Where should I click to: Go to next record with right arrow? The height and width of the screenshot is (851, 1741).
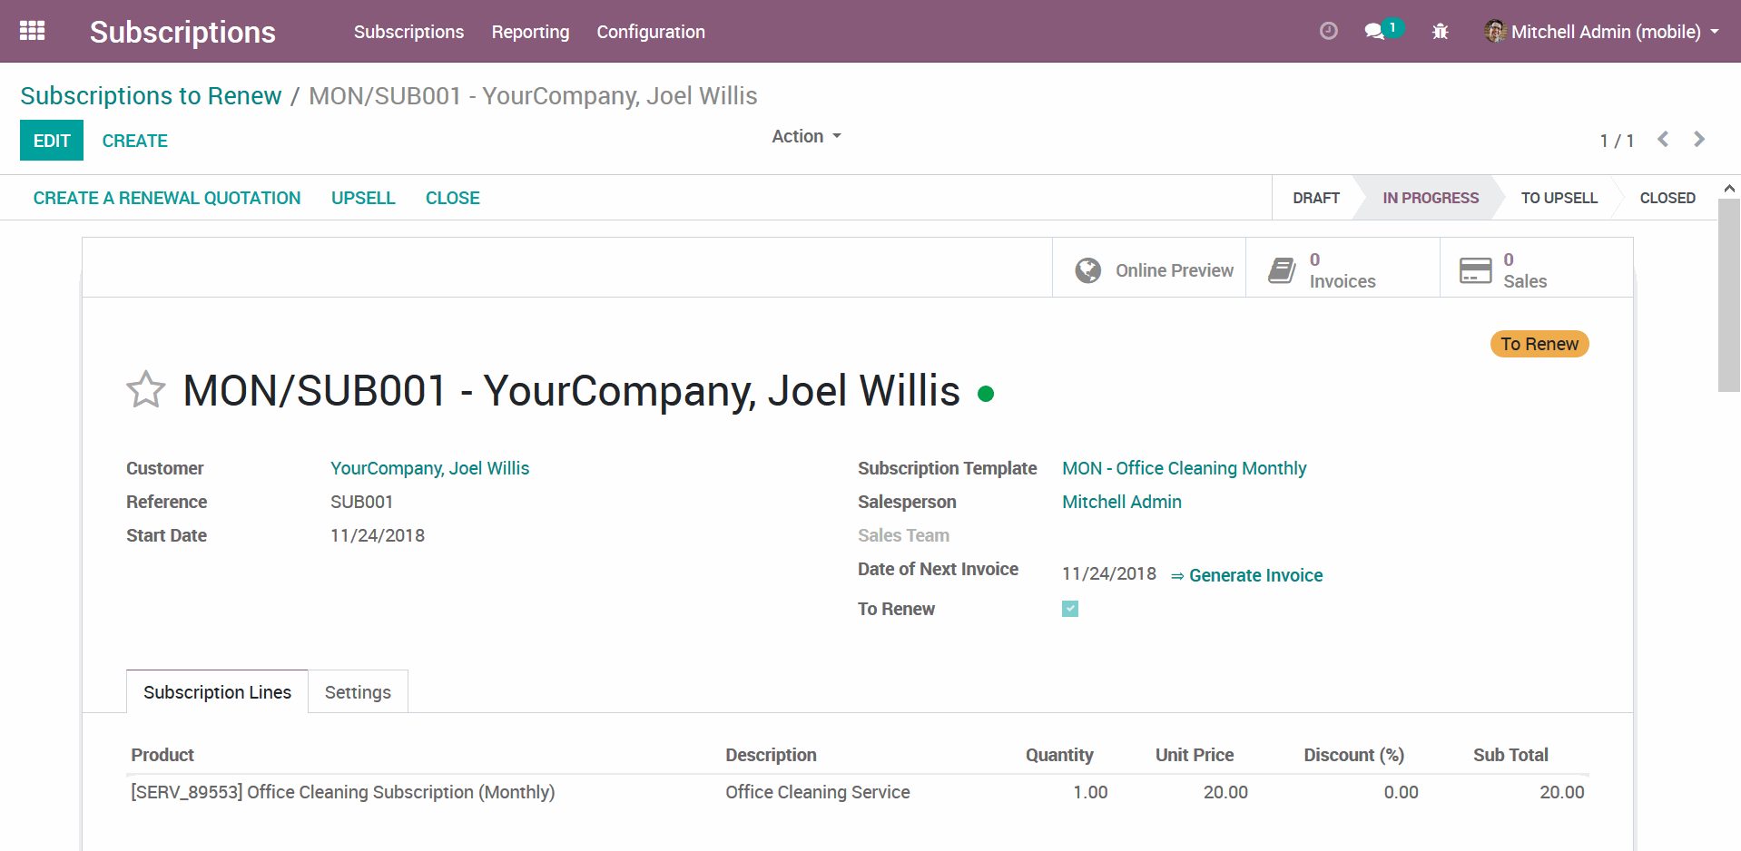1698,139
